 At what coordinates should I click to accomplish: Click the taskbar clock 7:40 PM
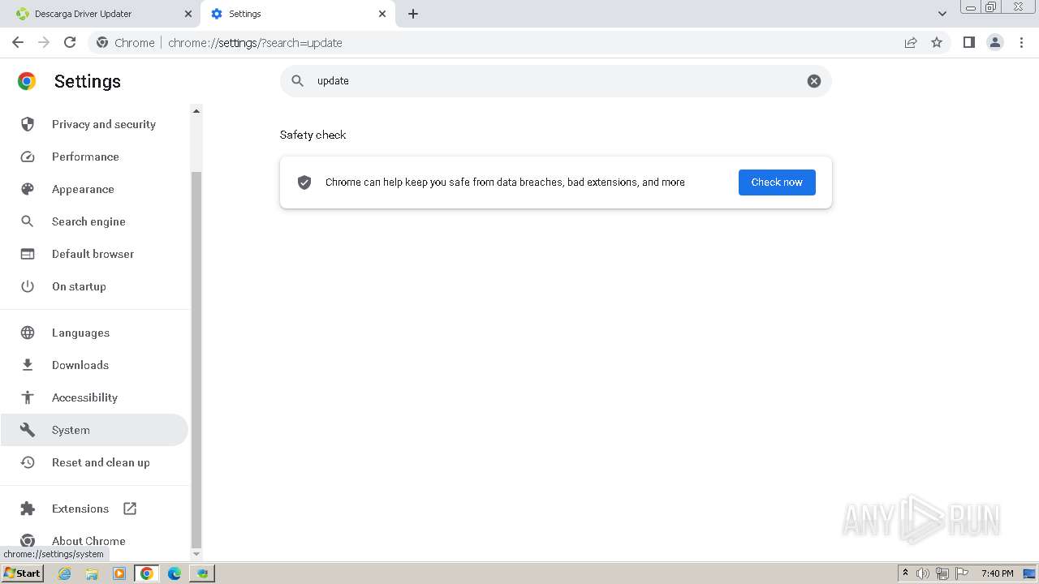pyautogui.click(x=997, y=573)
